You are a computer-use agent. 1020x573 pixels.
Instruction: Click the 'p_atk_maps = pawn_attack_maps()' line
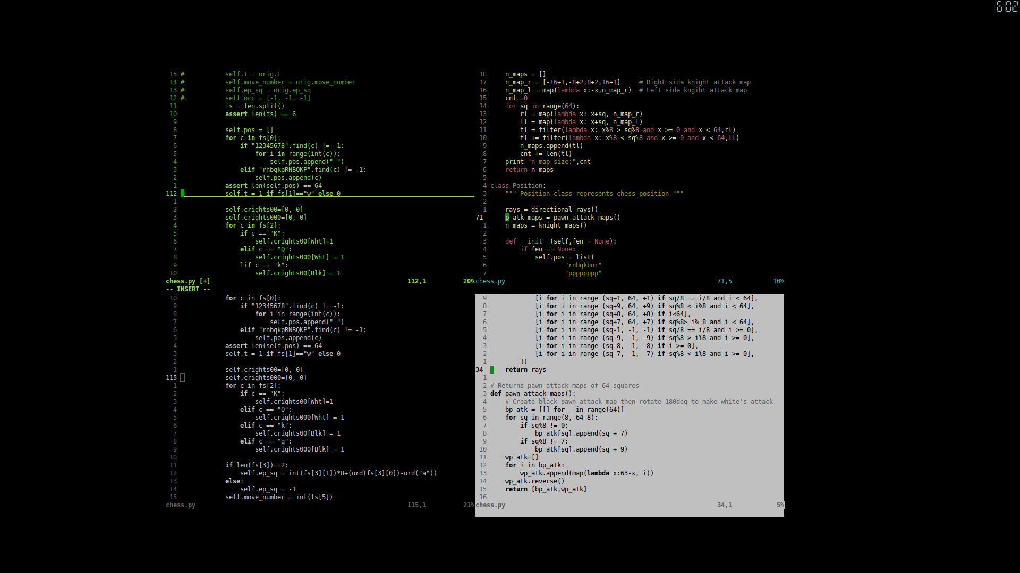(563, 218)
